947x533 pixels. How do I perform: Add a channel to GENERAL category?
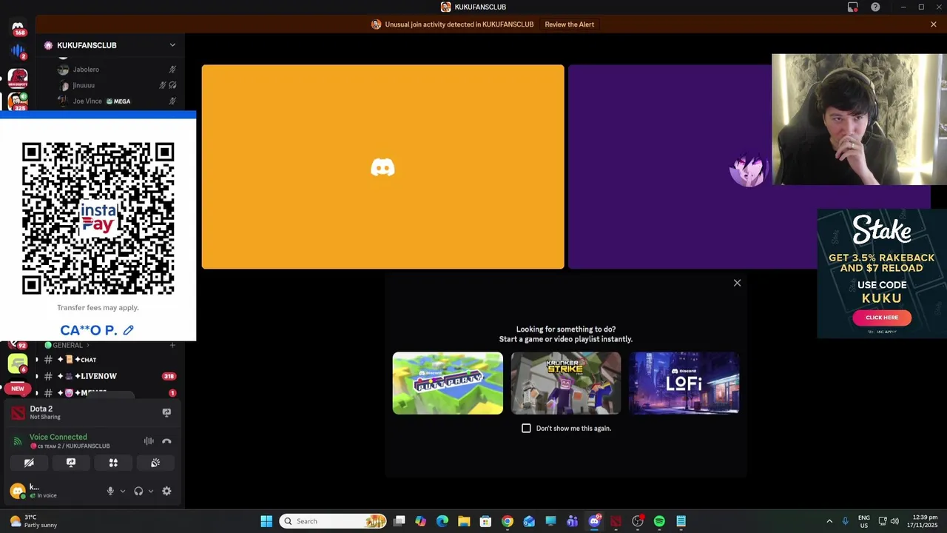point(172,345)
